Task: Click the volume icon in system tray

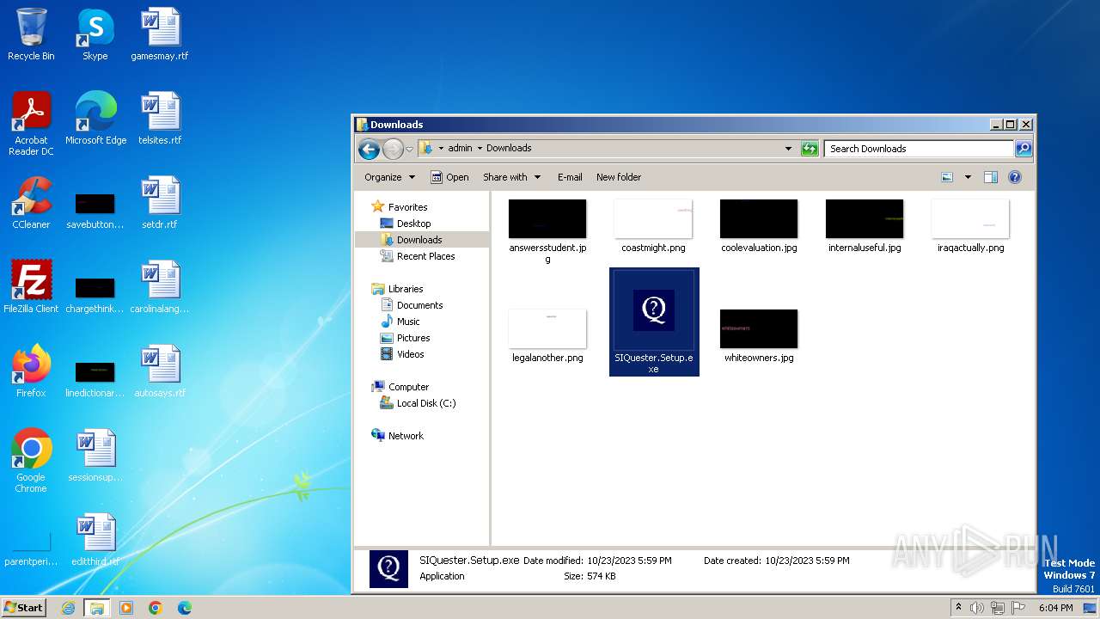Action: click(x=977, y=608)
